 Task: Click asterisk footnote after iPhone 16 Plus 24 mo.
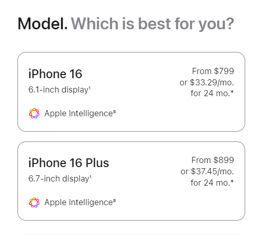click(x=232, y=182)
